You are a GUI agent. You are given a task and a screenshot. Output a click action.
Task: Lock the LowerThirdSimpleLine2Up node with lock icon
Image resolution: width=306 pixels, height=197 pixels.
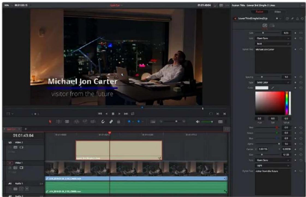298,19
